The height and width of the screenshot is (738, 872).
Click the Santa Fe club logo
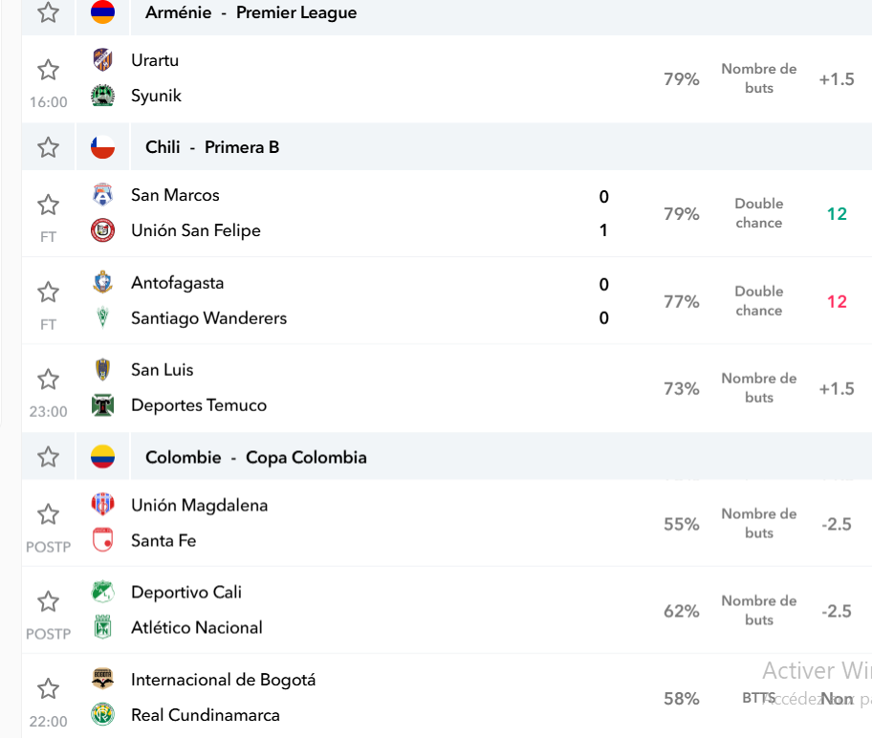tap(103, 540)
